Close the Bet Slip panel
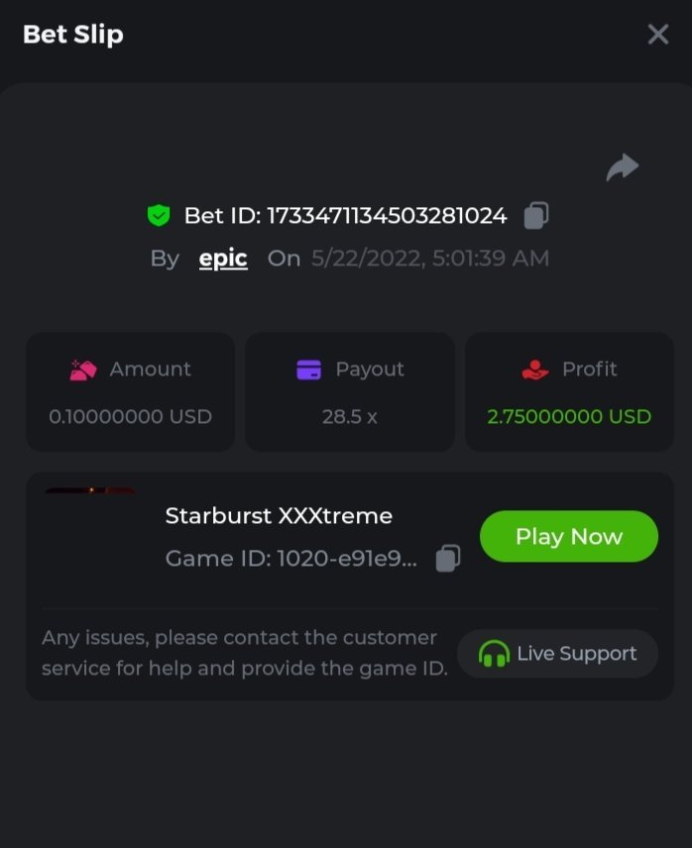The height and width of the screenshot is (848, 692). [x=657, y=35]
